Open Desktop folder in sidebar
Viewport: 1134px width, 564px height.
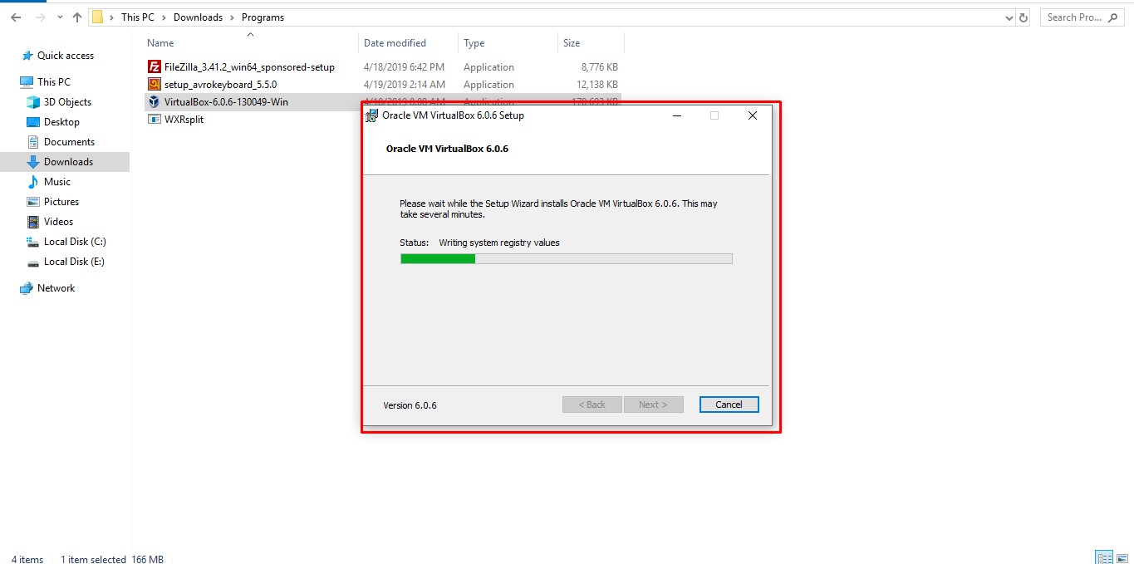(x=61, y=122)
